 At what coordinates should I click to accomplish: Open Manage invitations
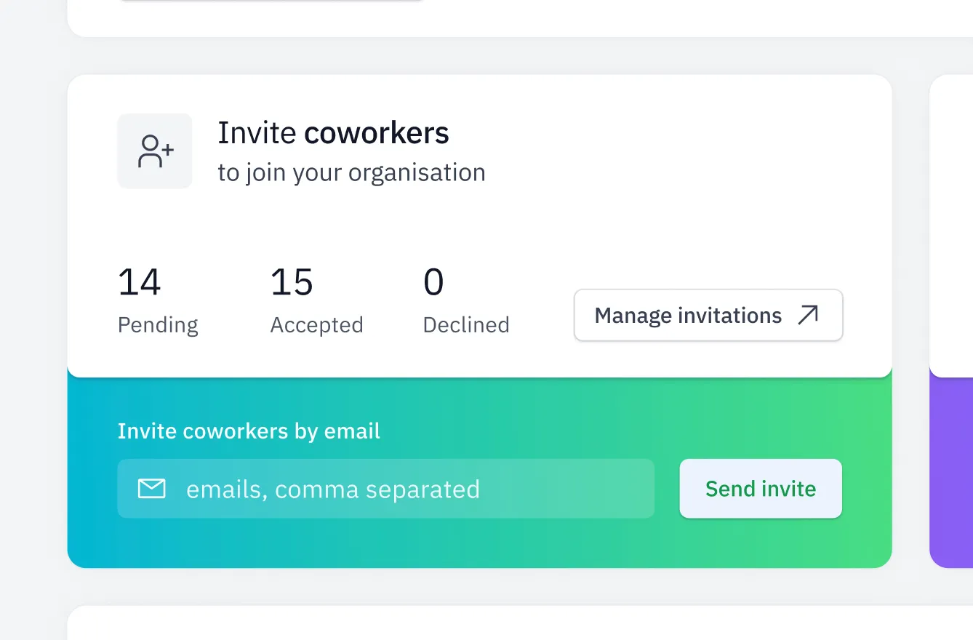708,315
